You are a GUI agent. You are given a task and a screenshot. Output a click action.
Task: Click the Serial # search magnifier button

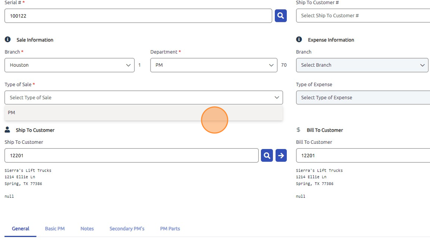point(281,16)
